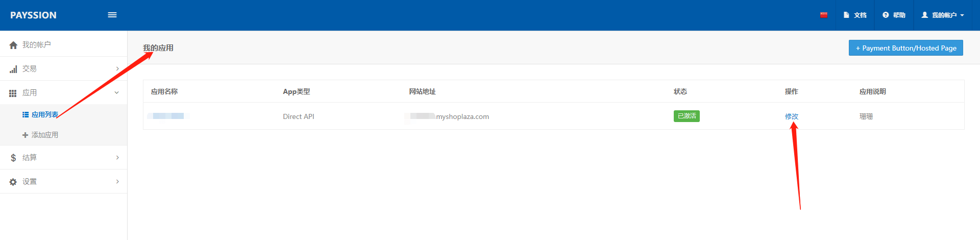Click the China flag language icon
980x240 pixels.
point(824,15)
